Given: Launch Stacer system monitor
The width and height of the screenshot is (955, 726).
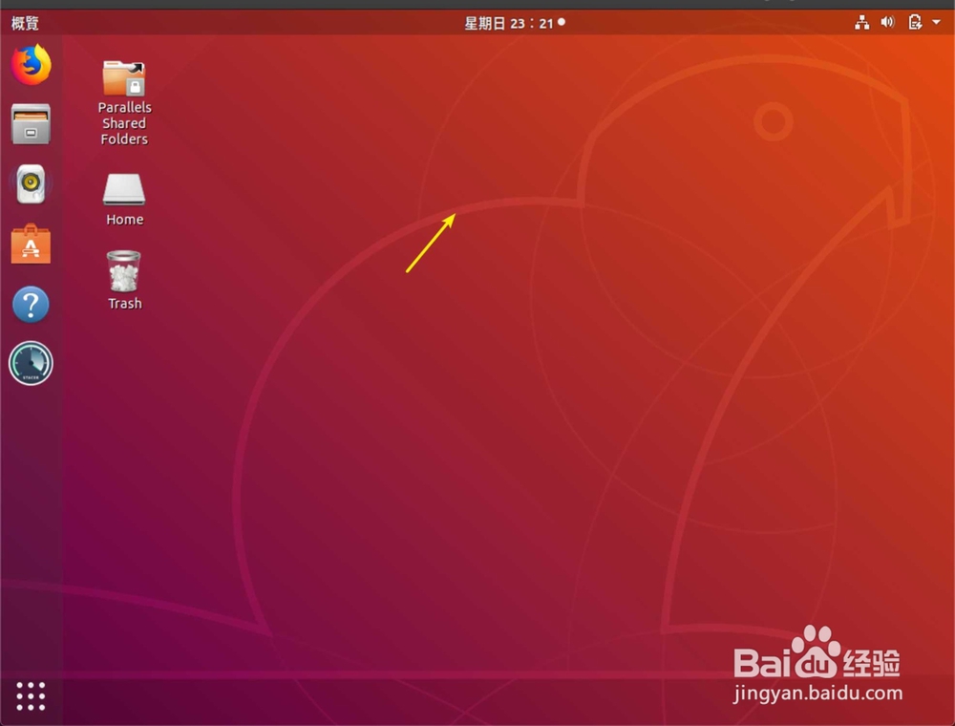Looking at the screenshot, I should click(x=31, y=364).
